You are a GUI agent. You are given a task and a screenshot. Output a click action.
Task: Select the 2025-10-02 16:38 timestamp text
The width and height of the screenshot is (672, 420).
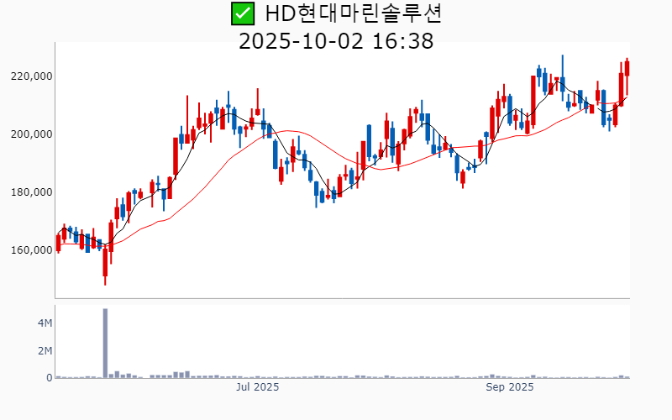[336, 40]
